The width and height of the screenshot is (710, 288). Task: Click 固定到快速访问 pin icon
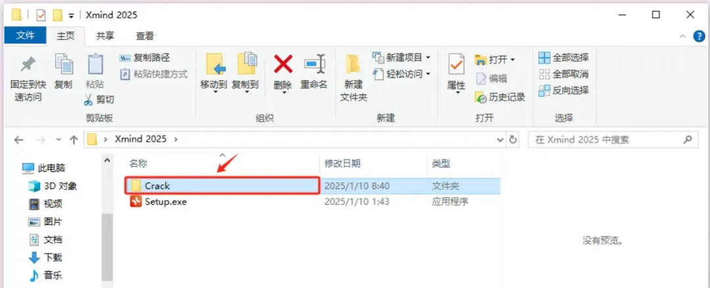tap(28, 65)
